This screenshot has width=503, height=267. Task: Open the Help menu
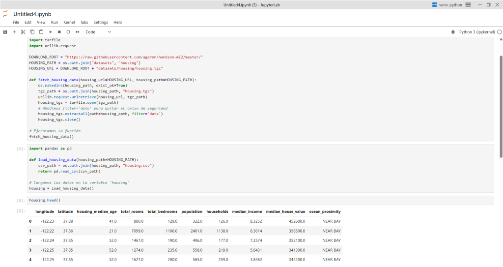click(118, 22)
